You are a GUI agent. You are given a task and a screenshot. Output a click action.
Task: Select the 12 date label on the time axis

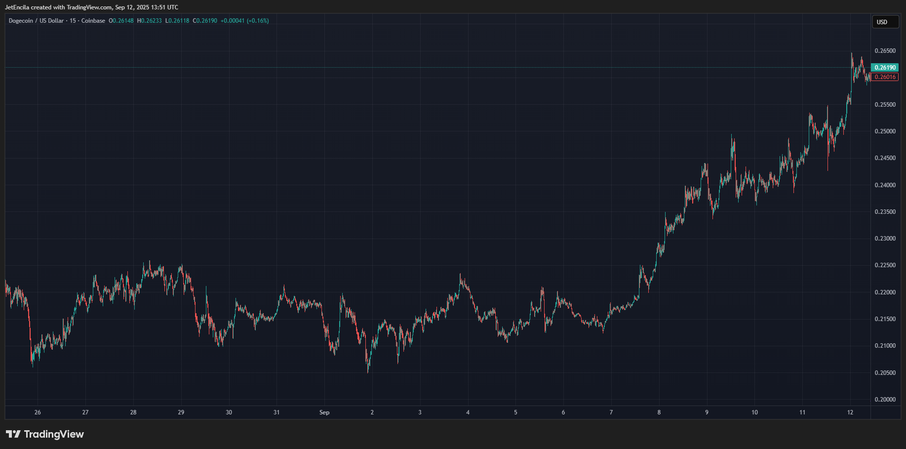(851, 412)
